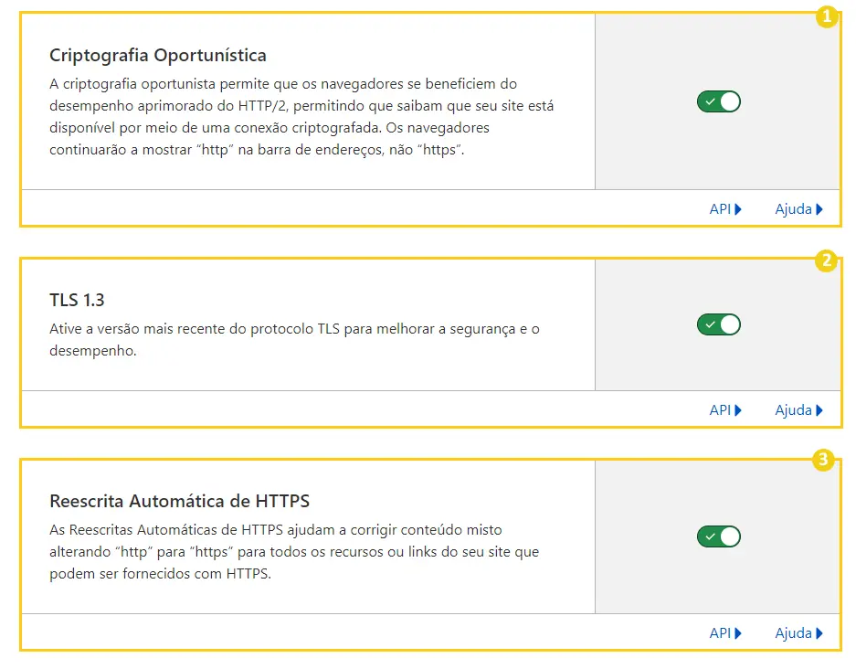
Task: Click the yellow number 2 badge
Action: pos(826,261)
